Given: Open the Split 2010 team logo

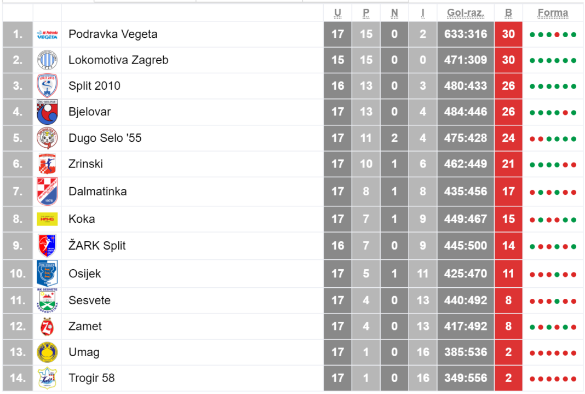Looking at the screenshot, I should coord(47,86).
